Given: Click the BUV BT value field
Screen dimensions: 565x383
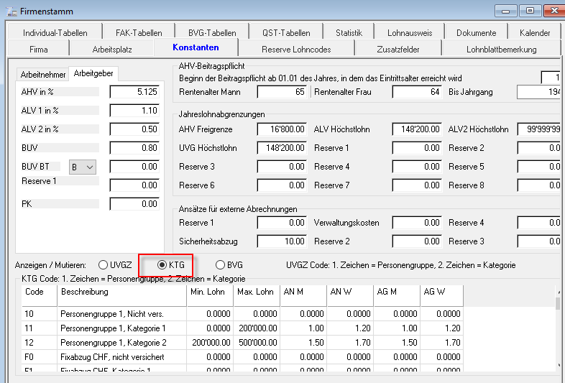Looking at the screenshot, I should click(x=134, y=167).
